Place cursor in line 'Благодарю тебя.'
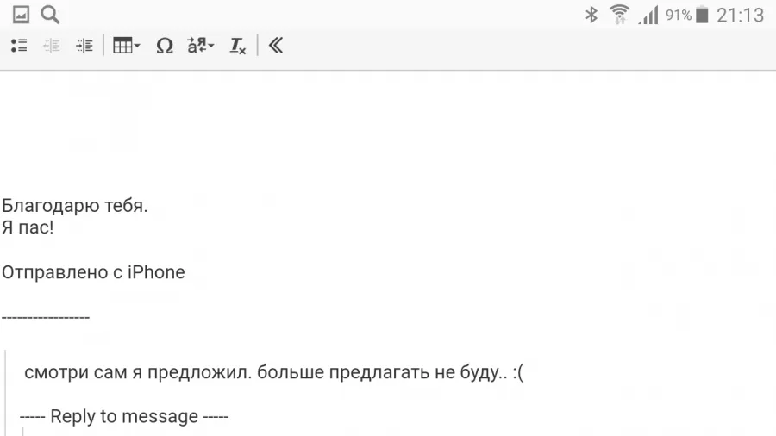Screen dimensions: 776x436 tap(75, 206)
